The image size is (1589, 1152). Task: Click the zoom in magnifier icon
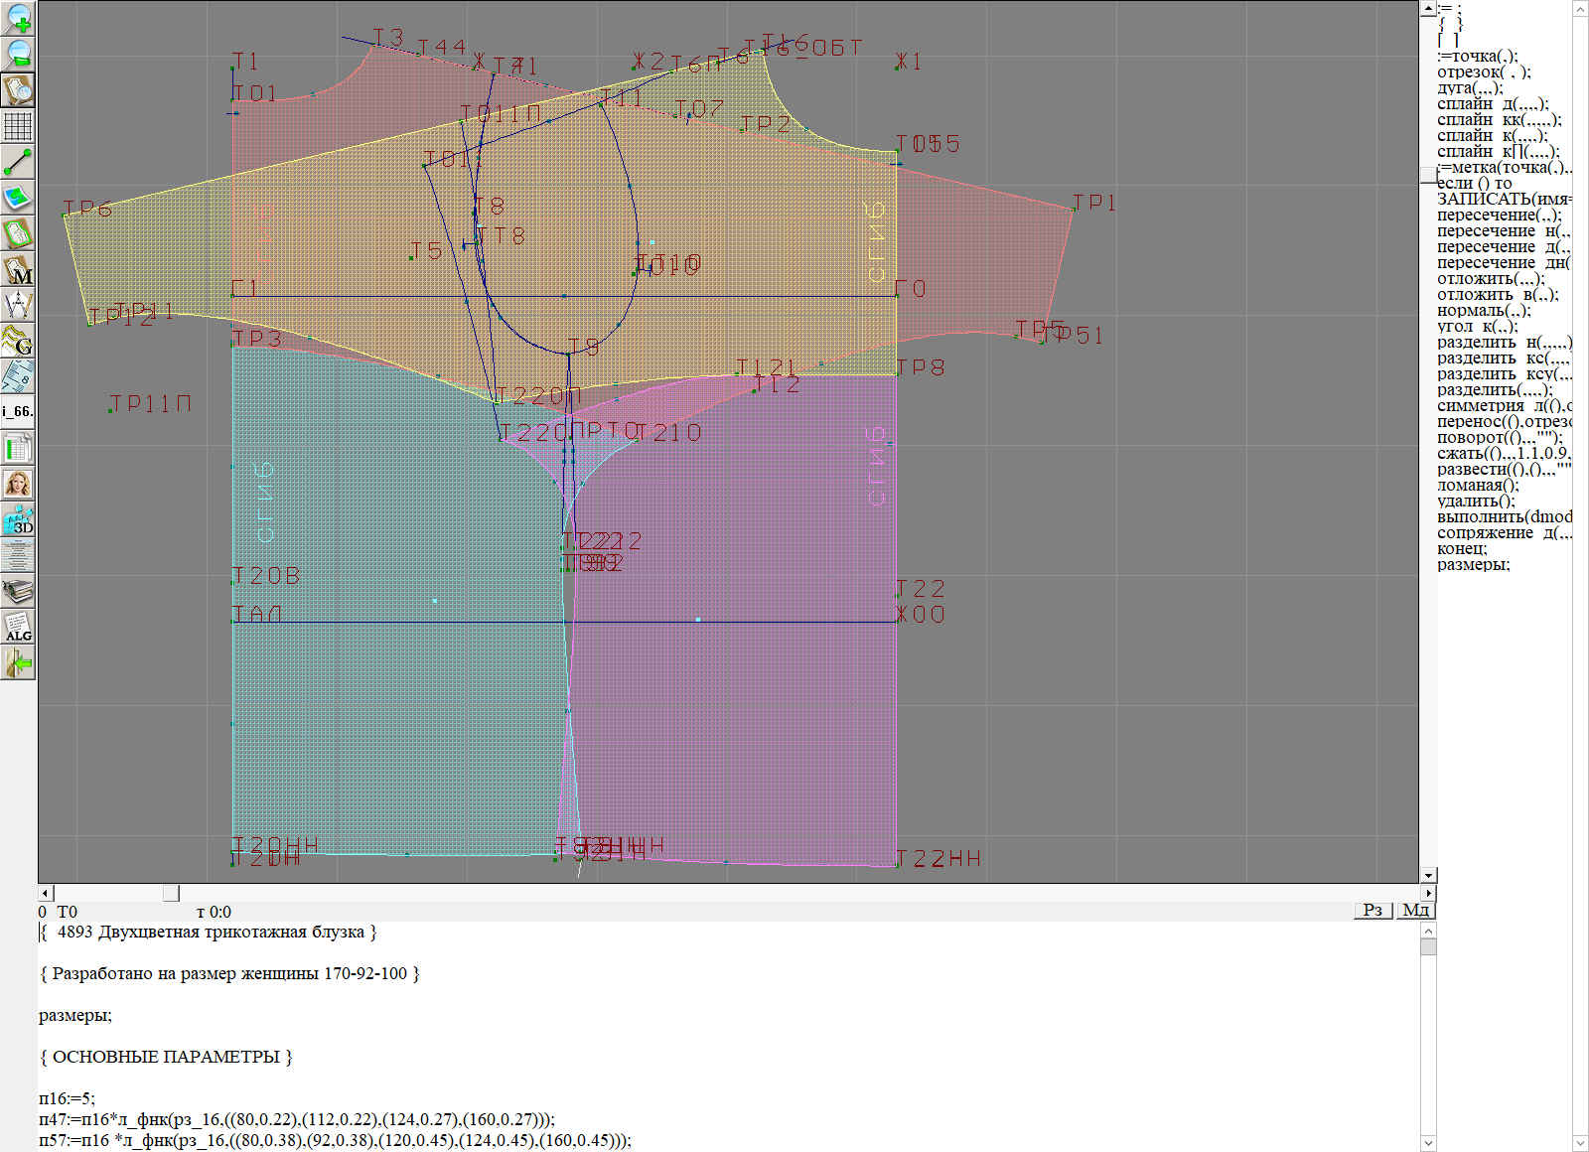18,18
